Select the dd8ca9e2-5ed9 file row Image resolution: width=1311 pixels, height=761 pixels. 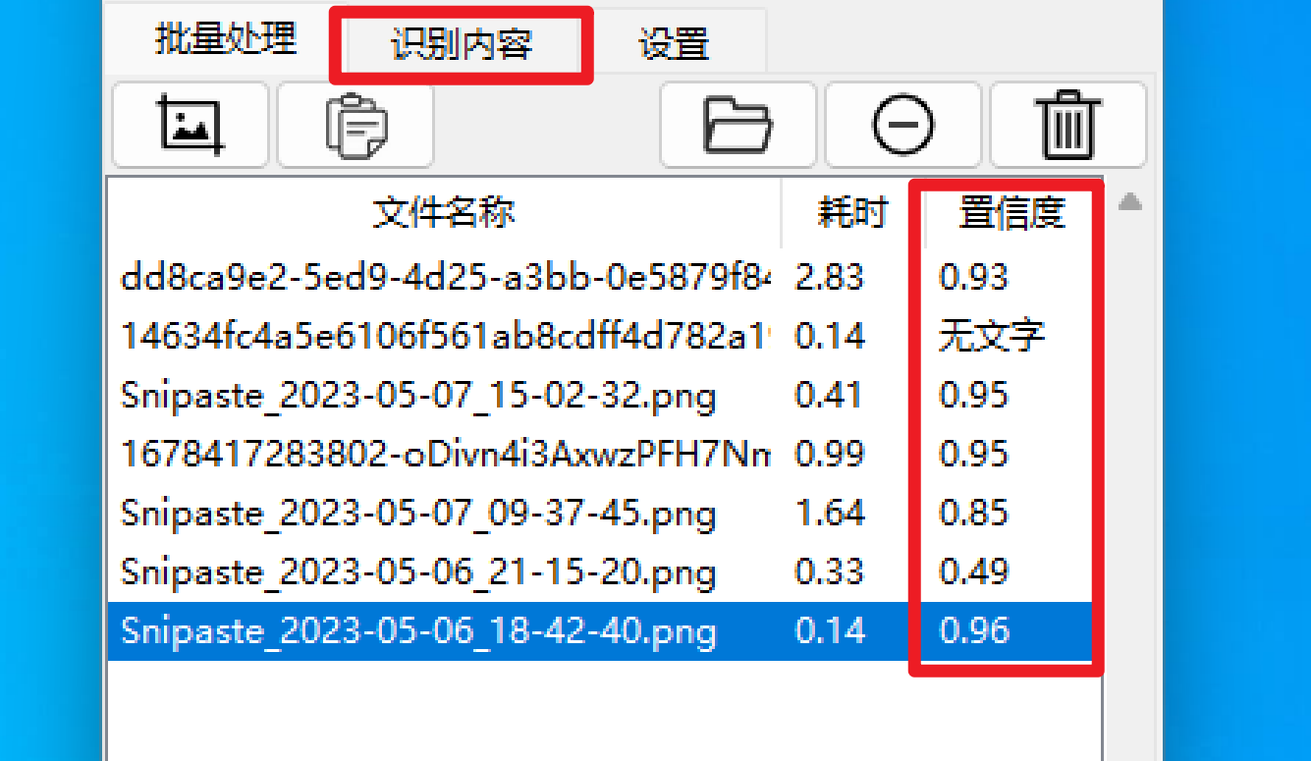(x=600, y=277)
